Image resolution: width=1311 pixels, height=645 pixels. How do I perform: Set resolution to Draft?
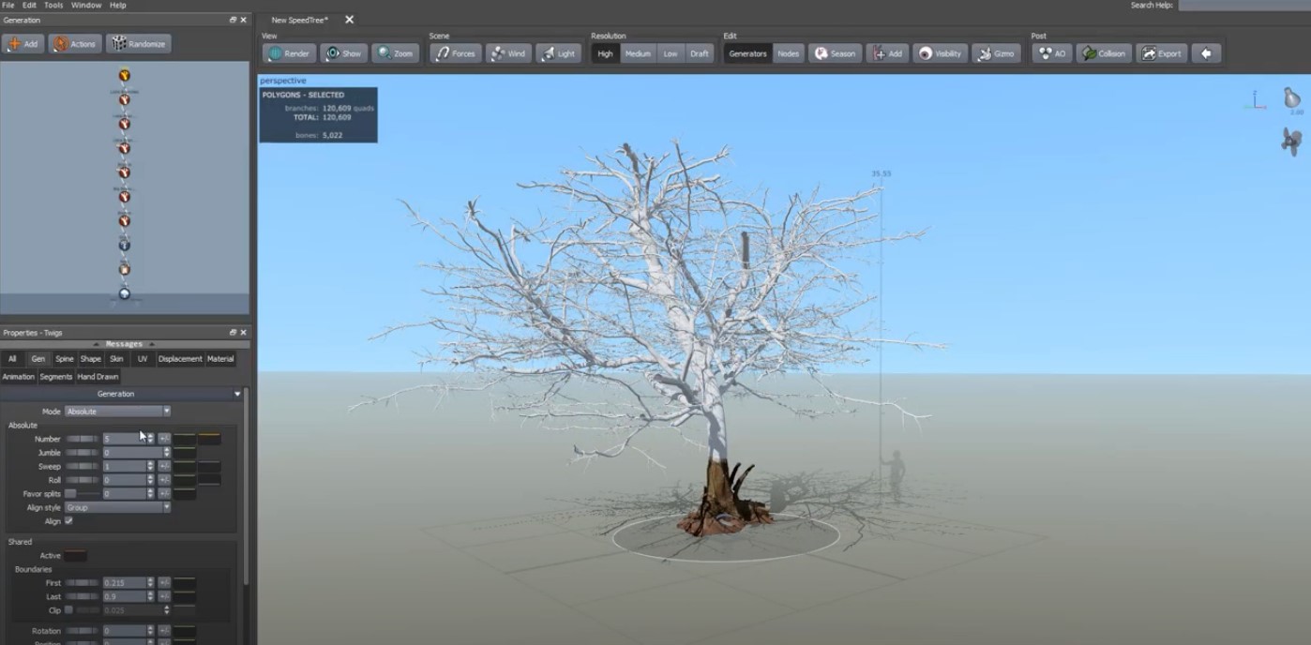pos(700,53)
